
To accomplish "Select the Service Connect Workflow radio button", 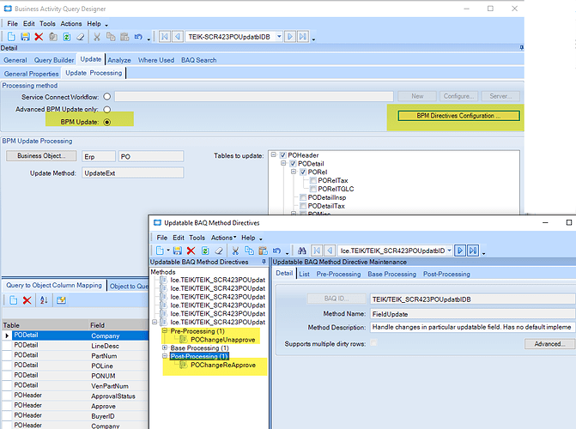I will click(x=107, y=97).
